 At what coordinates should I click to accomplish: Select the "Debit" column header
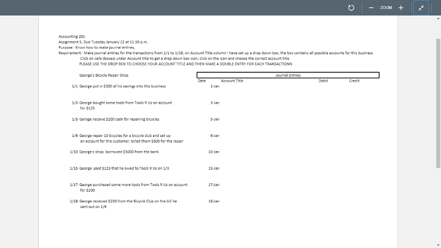(x=323, y=81)
